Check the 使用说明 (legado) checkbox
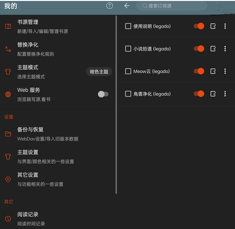The height and width of the screenshot is (229, 235). (x=128, y=26)
